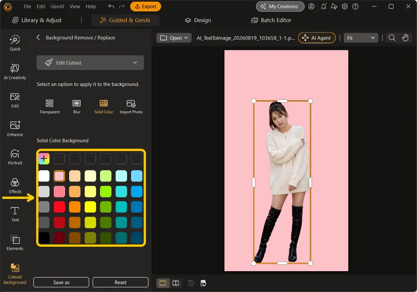Screen dimensions: 417x292
Task: Open the Enhance panel
Action: (x=15, y=129)
